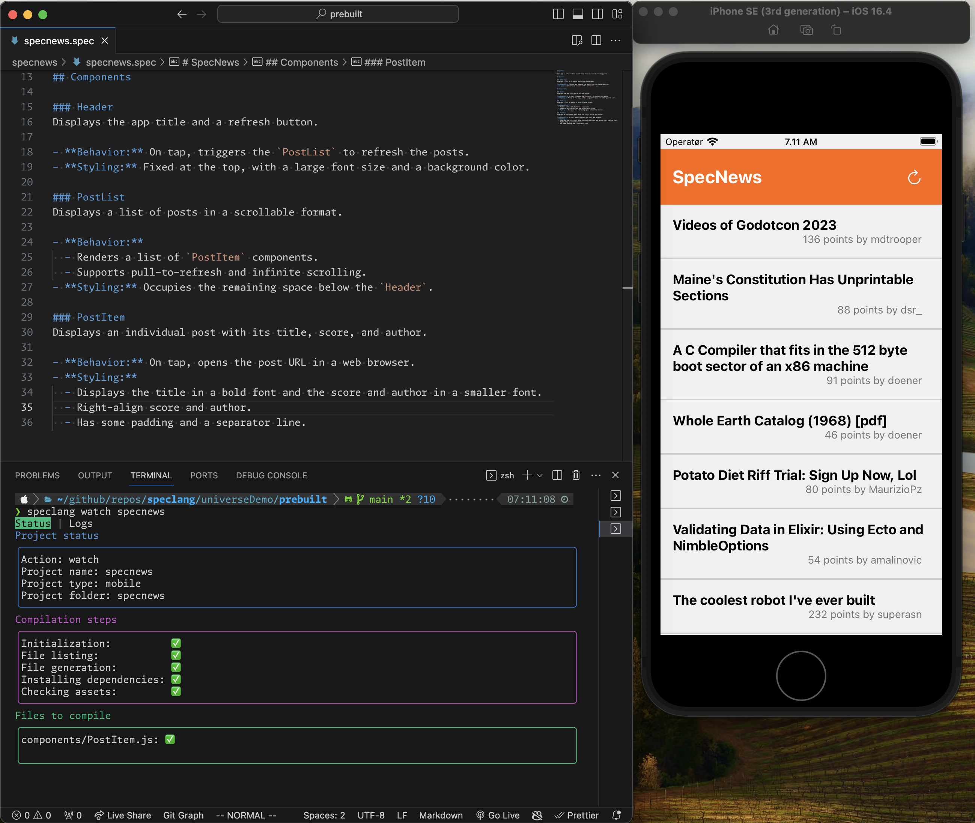Create a new terminal with plus icon
Viewport: 975px width, 823px height.
[527, 475]
